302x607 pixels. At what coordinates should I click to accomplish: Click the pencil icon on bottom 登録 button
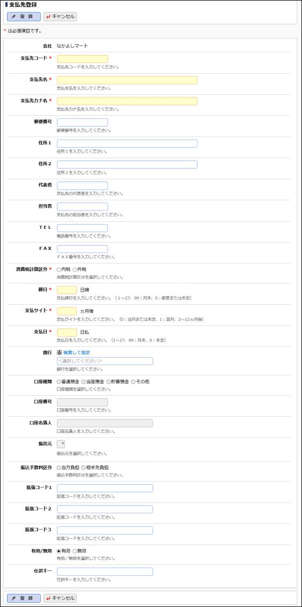point(13,598)
